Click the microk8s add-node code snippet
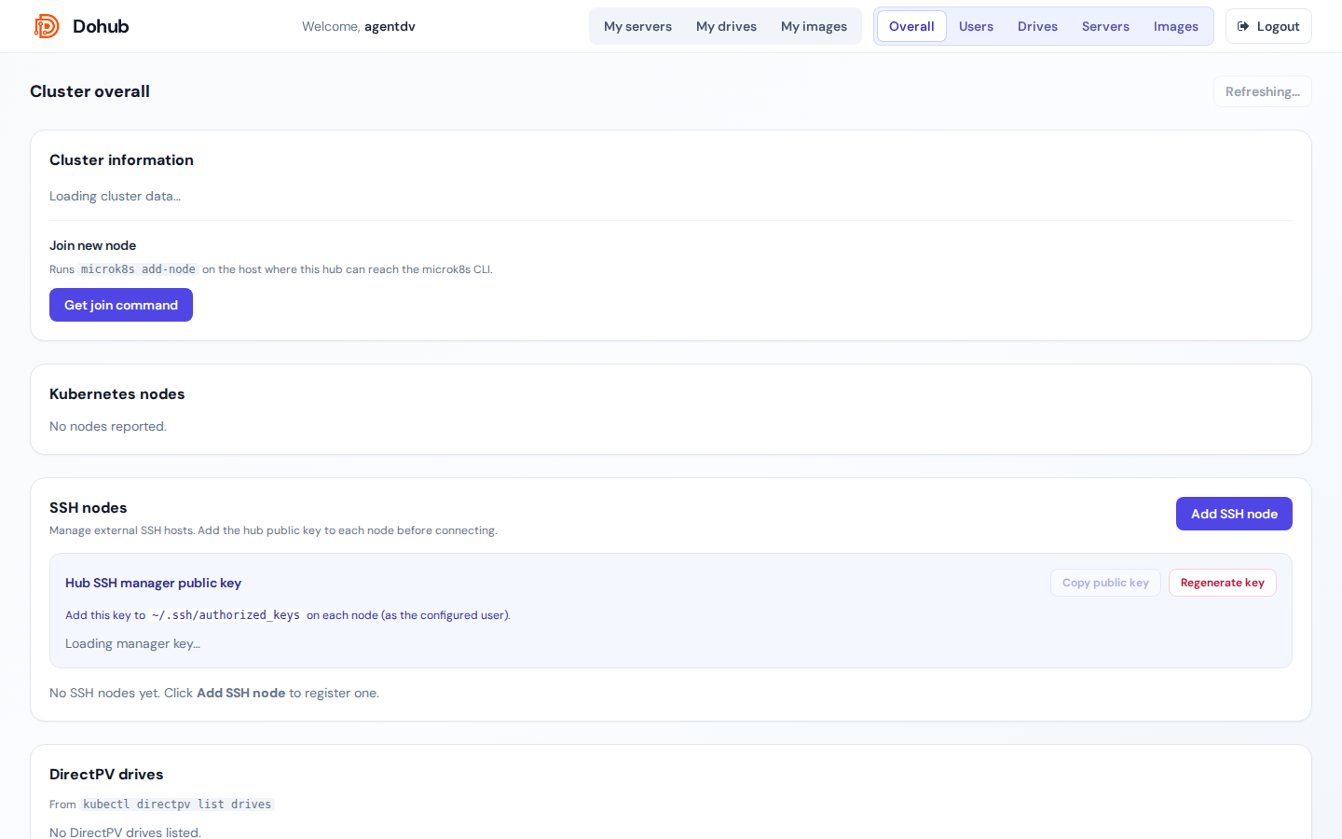 click(x=138, y=269)
